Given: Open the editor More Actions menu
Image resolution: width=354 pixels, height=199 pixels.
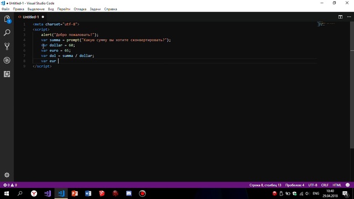Looking at the screenshot, I should [349, 17].
